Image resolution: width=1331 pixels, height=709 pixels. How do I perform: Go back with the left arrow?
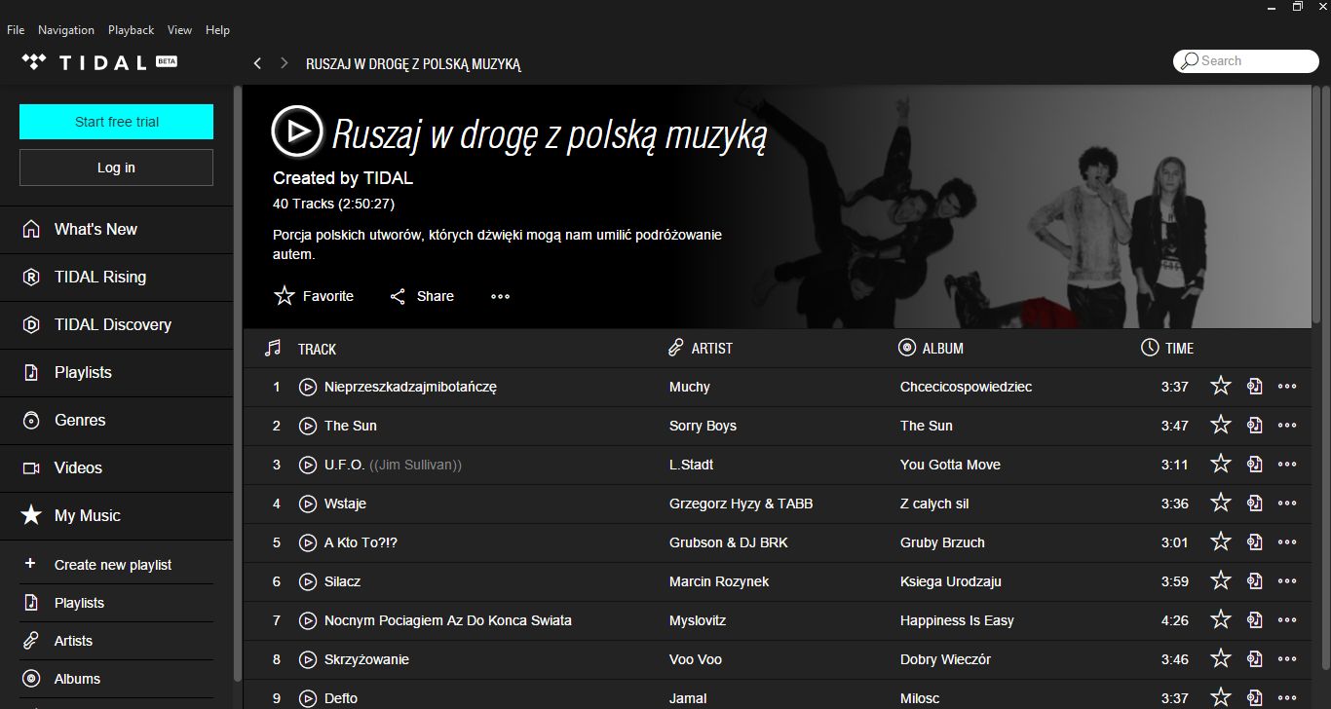tap(257, 63)
